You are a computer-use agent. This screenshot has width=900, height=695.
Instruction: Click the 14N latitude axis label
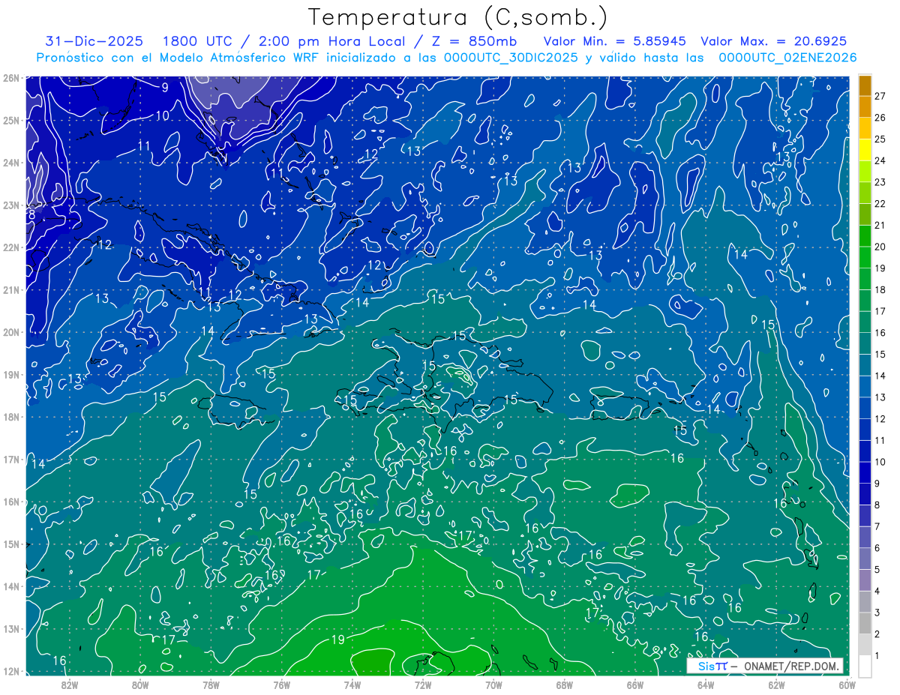[11, 586]
